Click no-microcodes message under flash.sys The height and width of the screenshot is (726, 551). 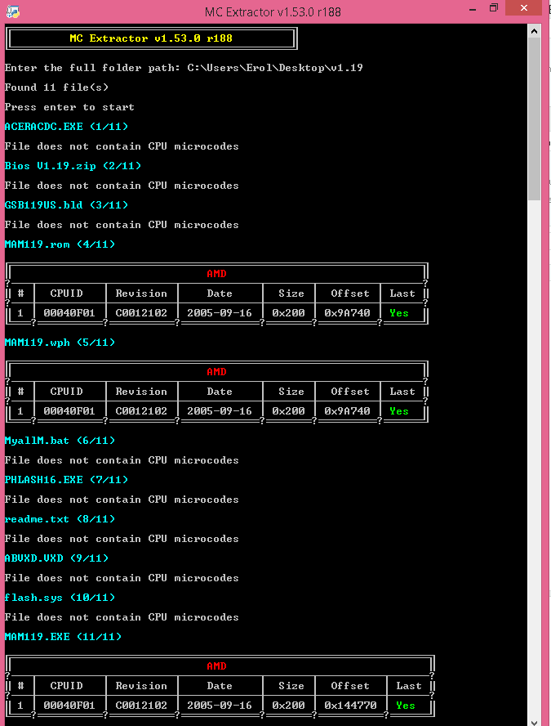(x=122, y=617)
